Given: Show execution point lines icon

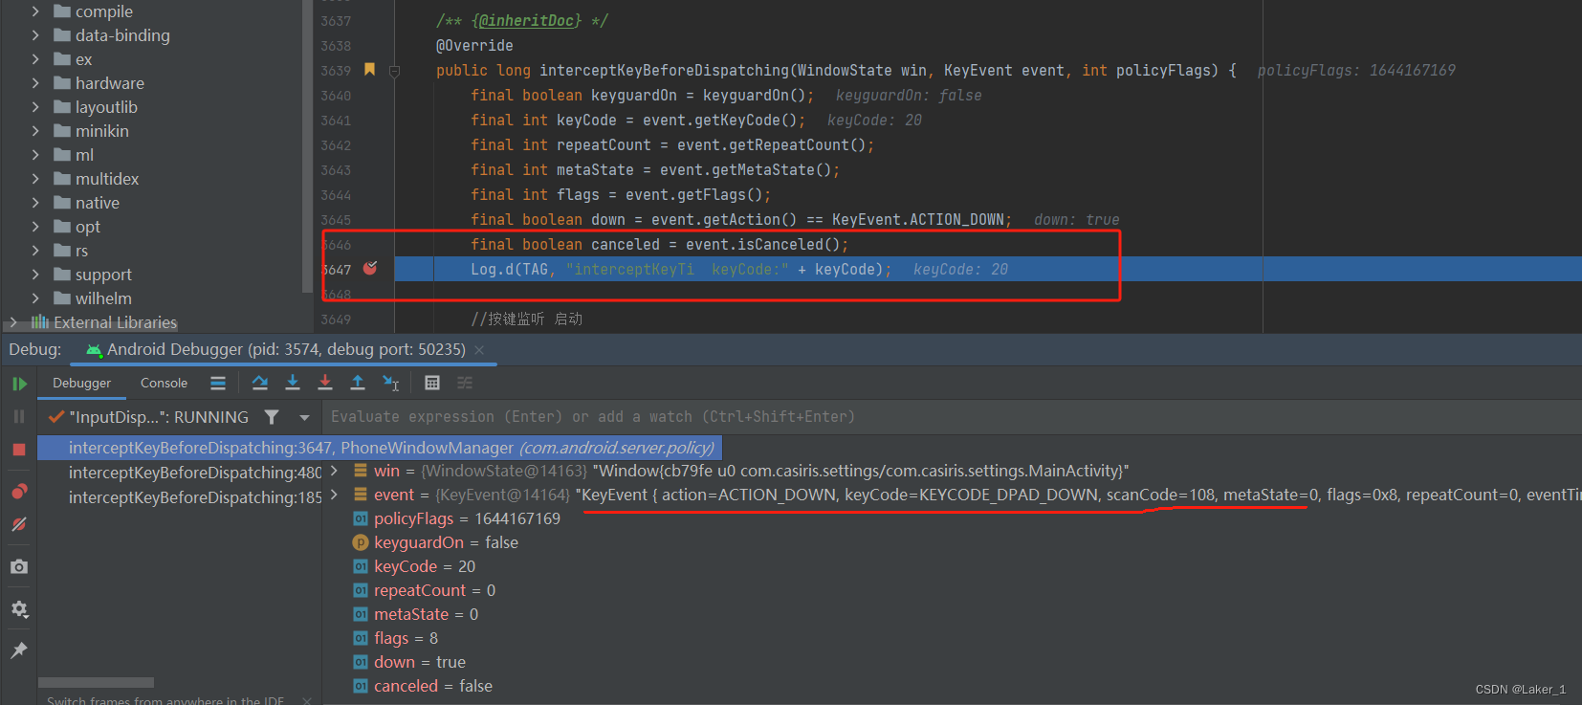Looking at the screenshot, I should 218,384.
